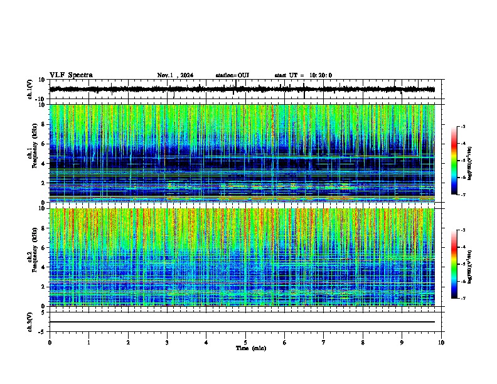Click the ch.2 'Frequency (kHz)' axis label
Screen dimensions: 497x384
[35, 250]
